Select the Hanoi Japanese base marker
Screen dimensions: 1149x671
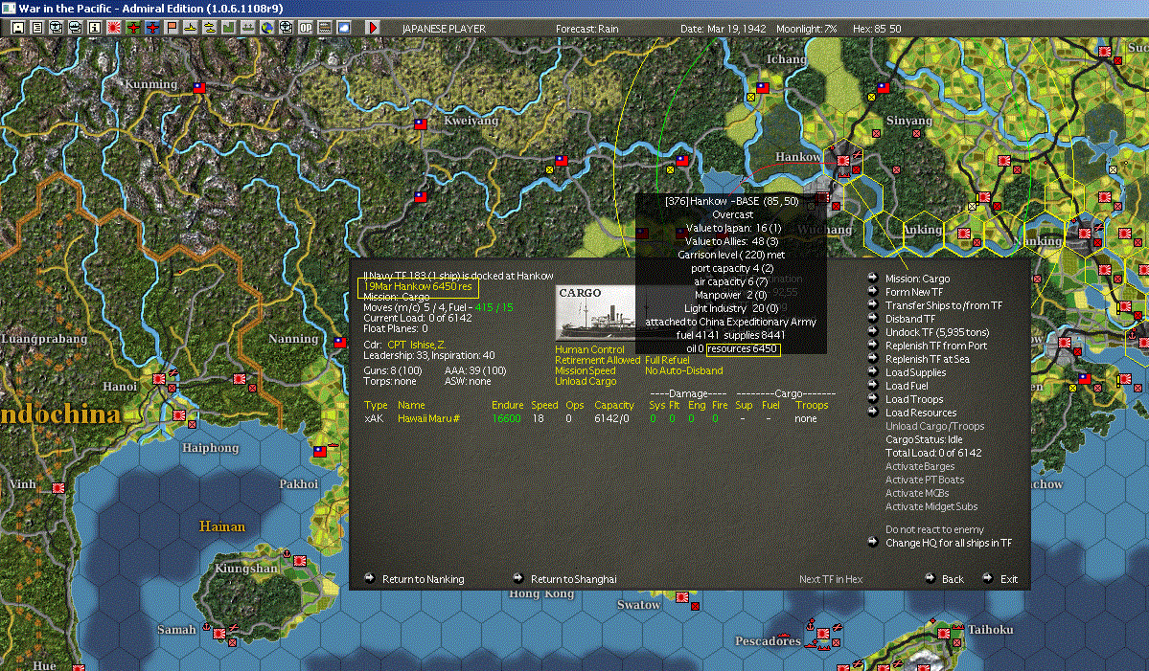coord(159,378)
